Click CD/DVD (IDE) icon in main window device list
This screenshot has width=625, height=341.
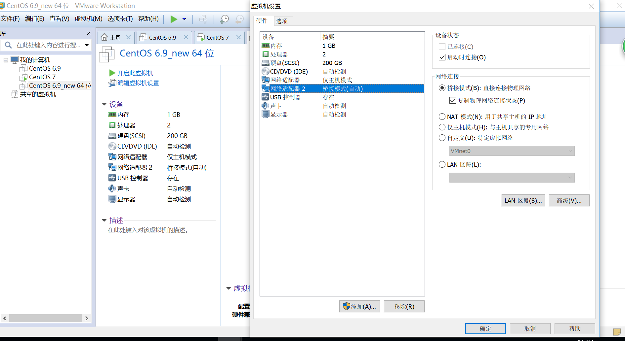click(112, 146)
